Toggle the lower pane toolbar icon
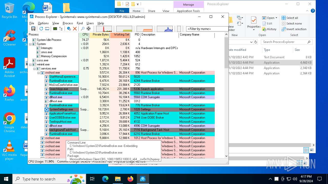 (47, 29)
